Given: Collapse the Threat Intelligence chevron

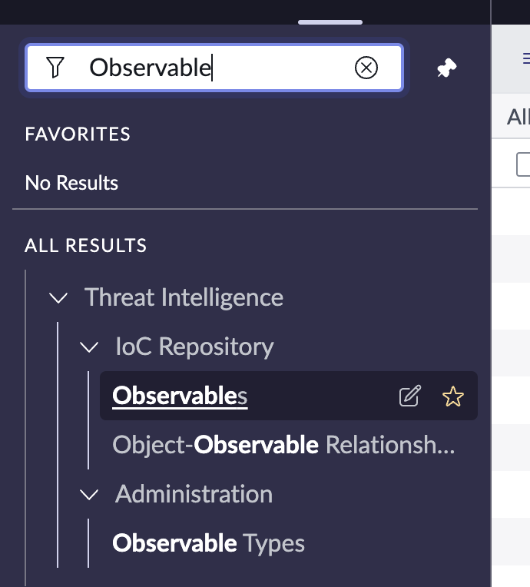Looking at the screenshot, I should click(x=58, y=298).
